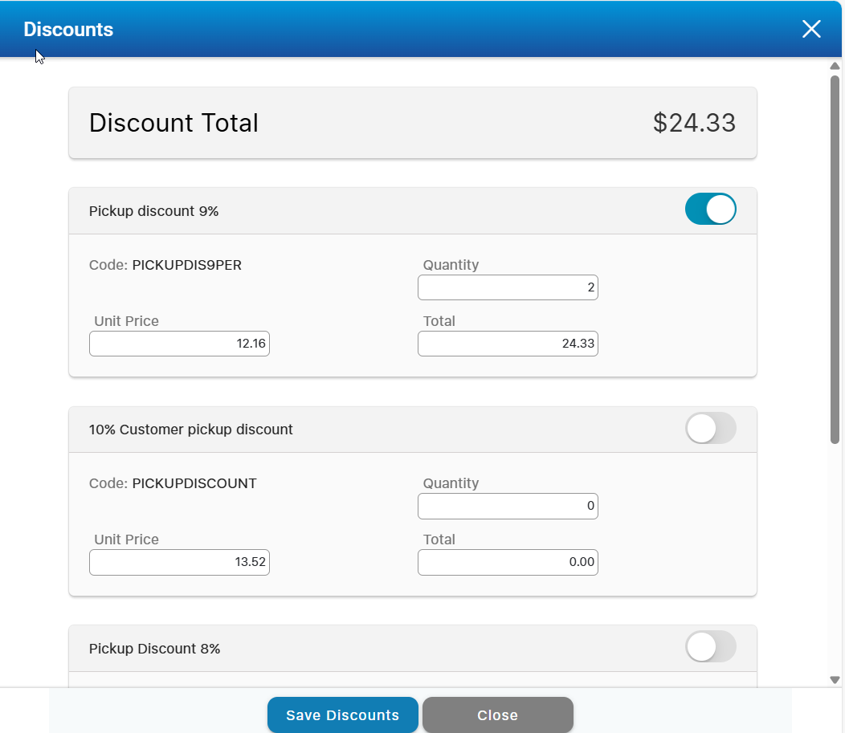845x733 pixels.
Task: Click Quantity field of Pickup discount 9%
Action: coord(508,287)
